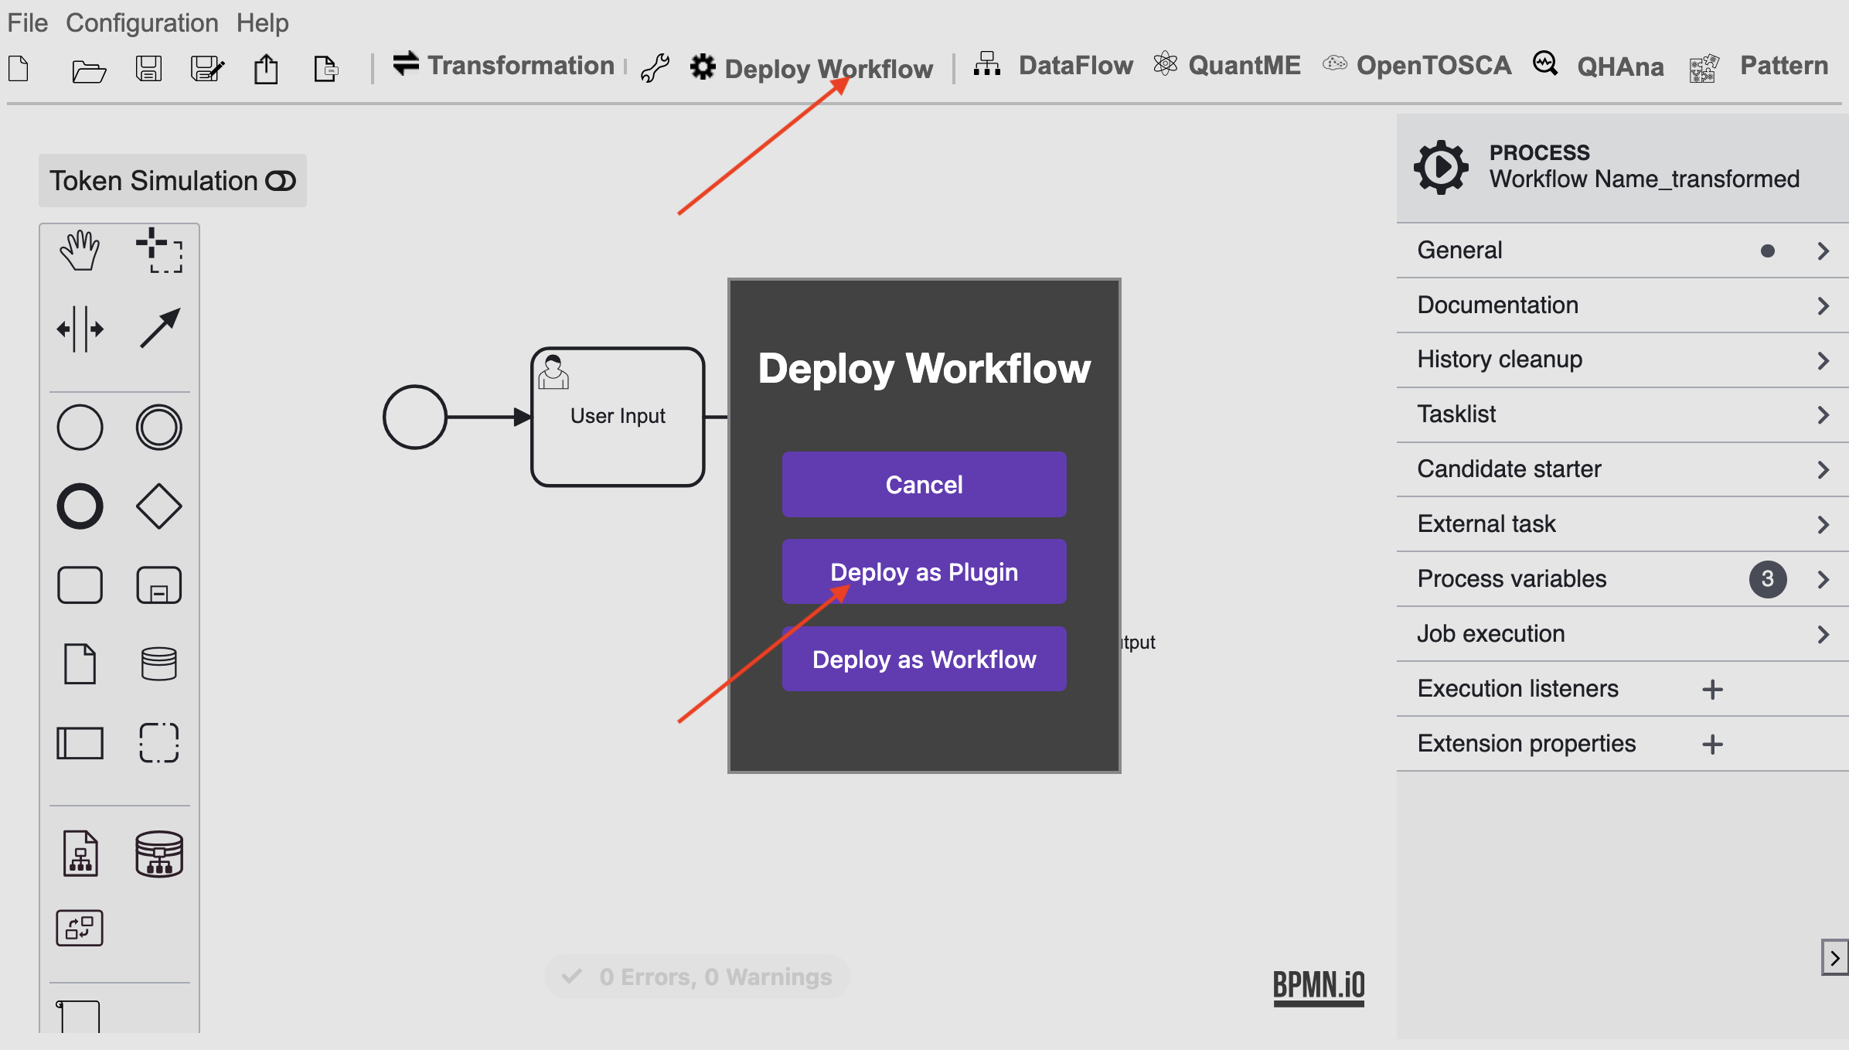
Task: Click the 0 Errors, 0 Warnings indicator
Action: 697,977
